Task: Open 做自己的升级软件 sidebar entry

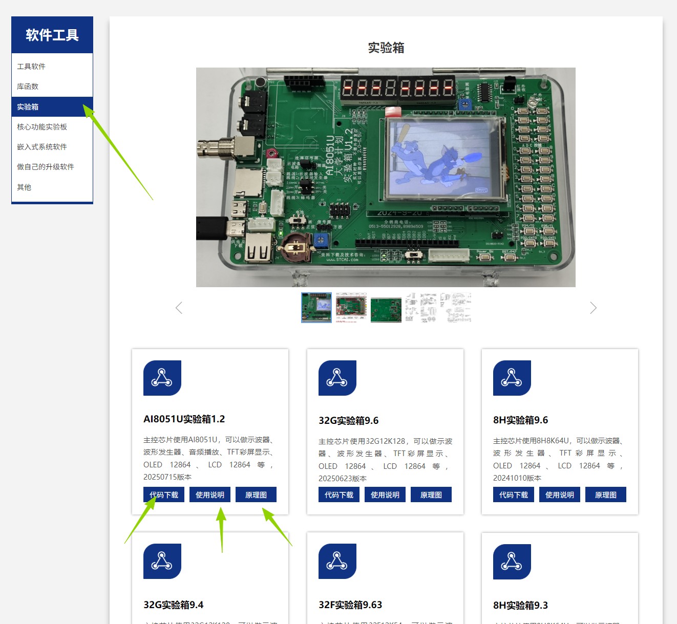Action: tap(46, 167)
